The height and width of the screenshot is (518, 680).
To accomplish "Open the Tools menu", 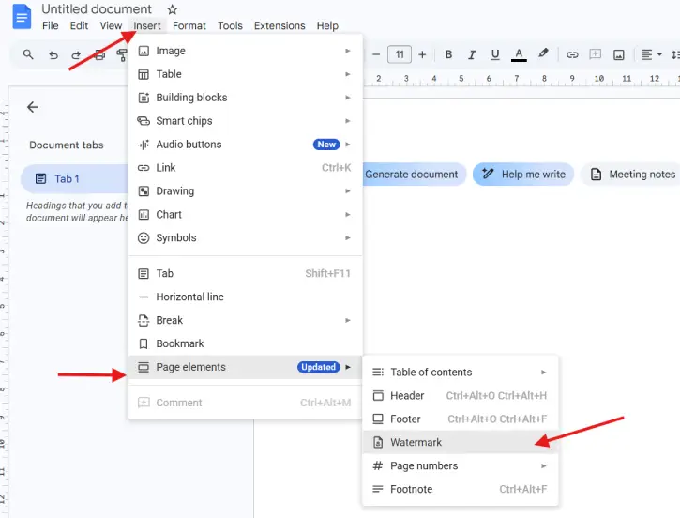I will click(230, 25).
